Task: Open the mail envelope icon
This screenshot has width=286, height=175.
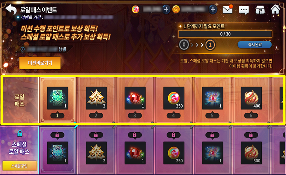Action: [x=227, y=9]
